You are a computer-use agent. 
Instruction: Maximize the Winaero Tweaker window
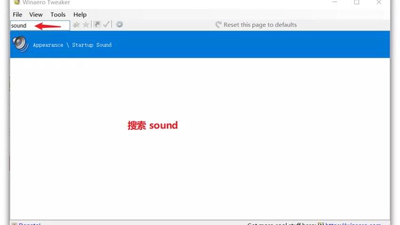click(357, 2)
